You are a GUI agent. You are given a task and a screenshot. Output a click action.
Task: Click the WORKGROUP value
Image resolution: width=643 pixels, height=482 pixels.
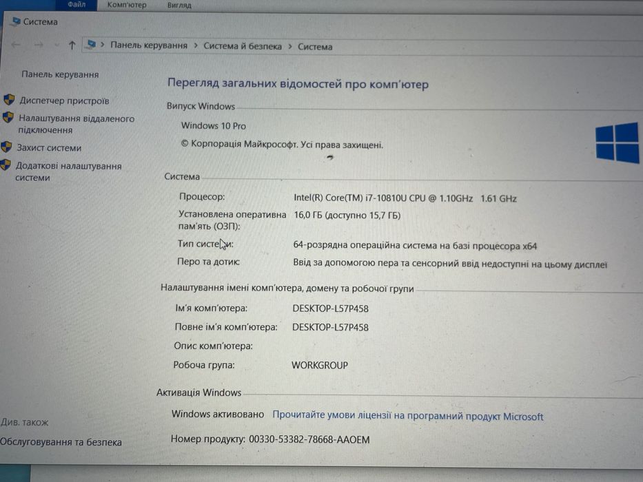(320, 365)
